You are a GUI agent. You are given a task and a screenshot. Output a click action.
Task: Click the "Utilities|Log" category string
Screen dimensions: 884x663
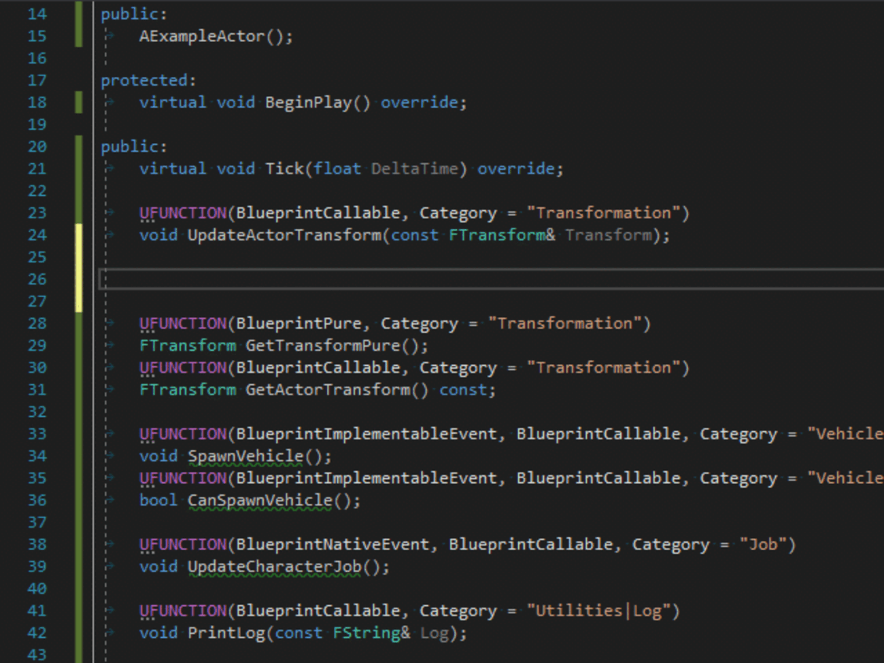(598, 611)
